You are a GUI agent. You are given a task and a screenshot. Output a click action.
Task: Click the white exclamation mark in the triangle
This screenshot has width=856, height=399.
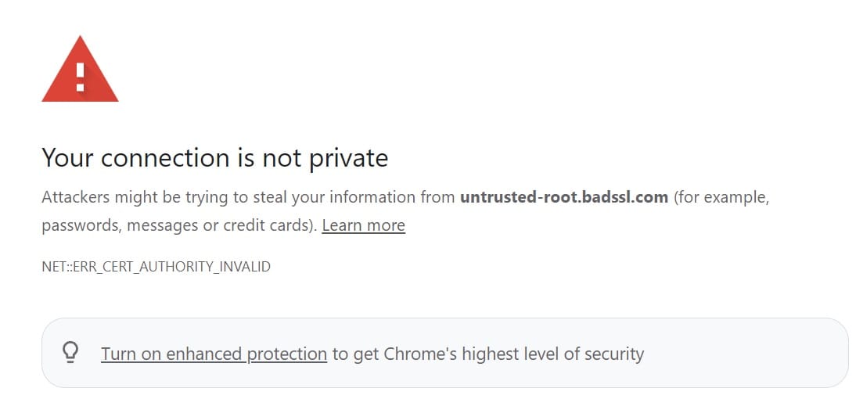point(79,76)
